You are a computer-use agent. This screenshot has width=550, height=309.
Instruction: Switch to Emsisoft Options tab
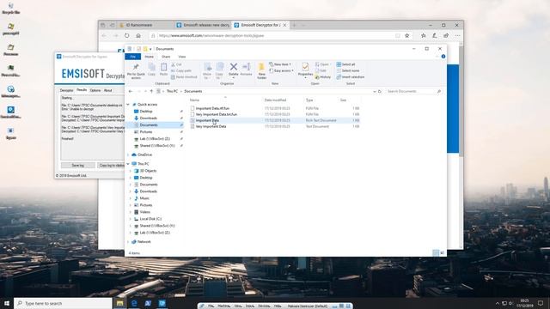click(x=95, y=90)
